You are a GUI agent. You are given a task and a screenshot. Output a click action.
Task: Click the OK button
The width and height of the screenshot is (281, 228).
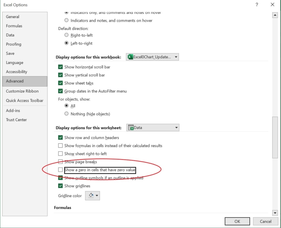coord(237,221)
